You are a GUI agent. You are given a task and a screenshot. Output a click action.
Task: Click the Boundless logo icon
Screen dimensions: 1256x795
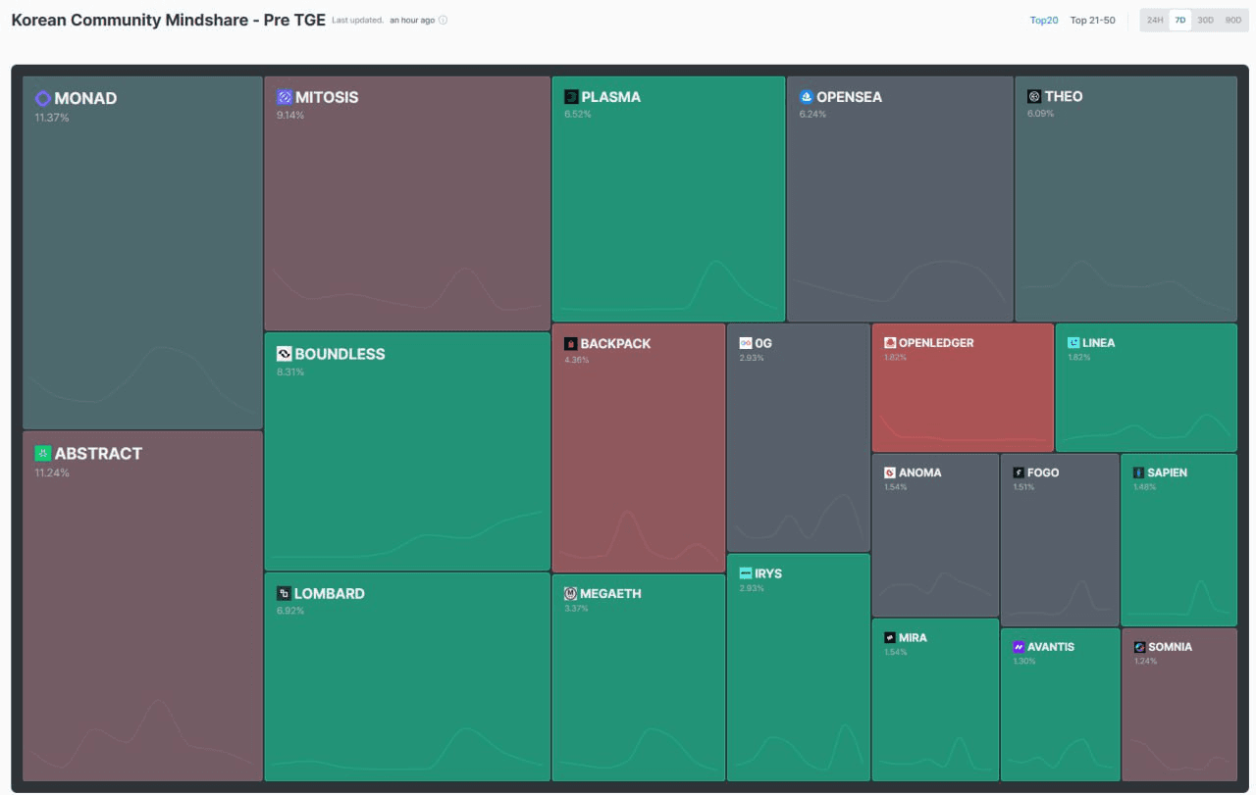(x=285, y=354)
